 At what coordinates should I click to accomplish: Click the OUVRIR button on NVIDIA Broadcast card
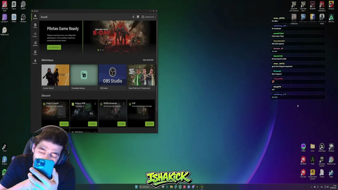(121, 124)
